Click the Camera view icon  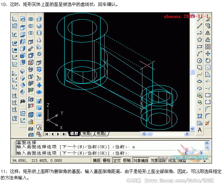23,101
